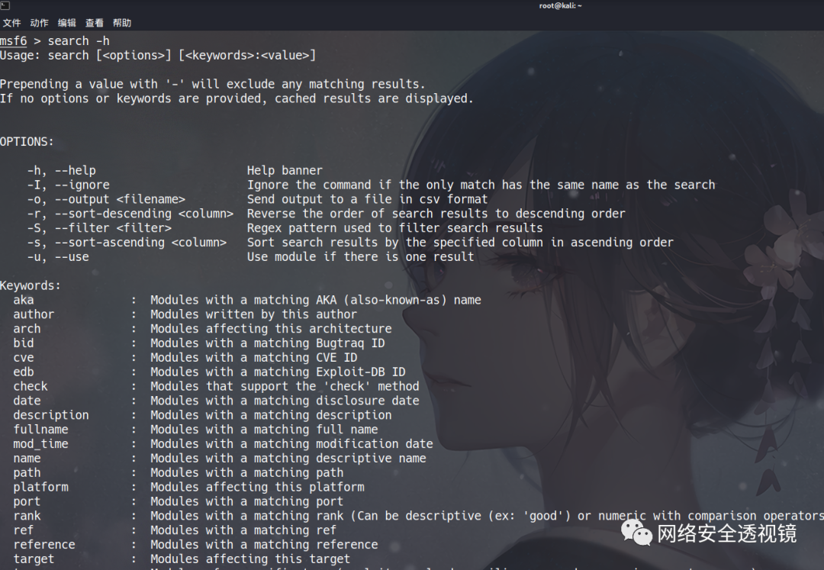Click 'Modules with a matching Bugtraq ID'

(268, 343)
